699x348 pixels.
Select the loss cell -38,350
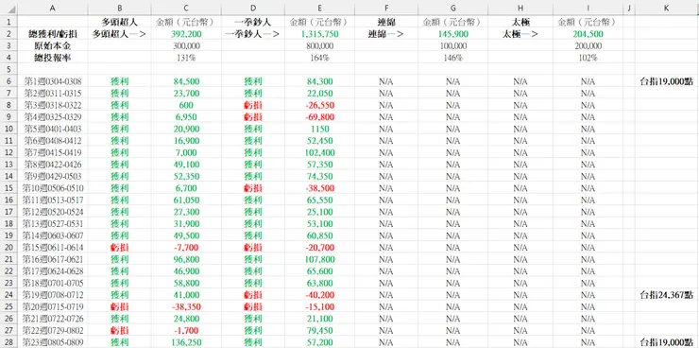pyautogui.click(x=186, y=306)
